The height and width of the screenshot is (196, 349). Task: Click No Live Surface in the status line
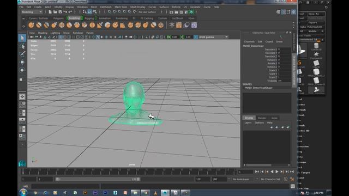point(147,12)
